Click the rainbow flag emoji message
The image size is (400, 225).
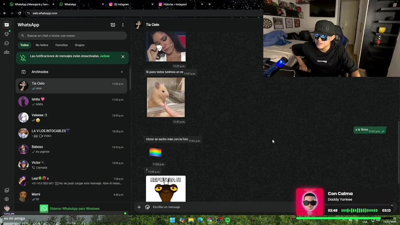tap(155, 152)
